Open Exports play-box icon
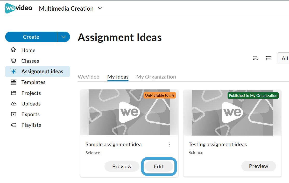Viewport: 289px width, 183px height. click(x=13, y=114)
